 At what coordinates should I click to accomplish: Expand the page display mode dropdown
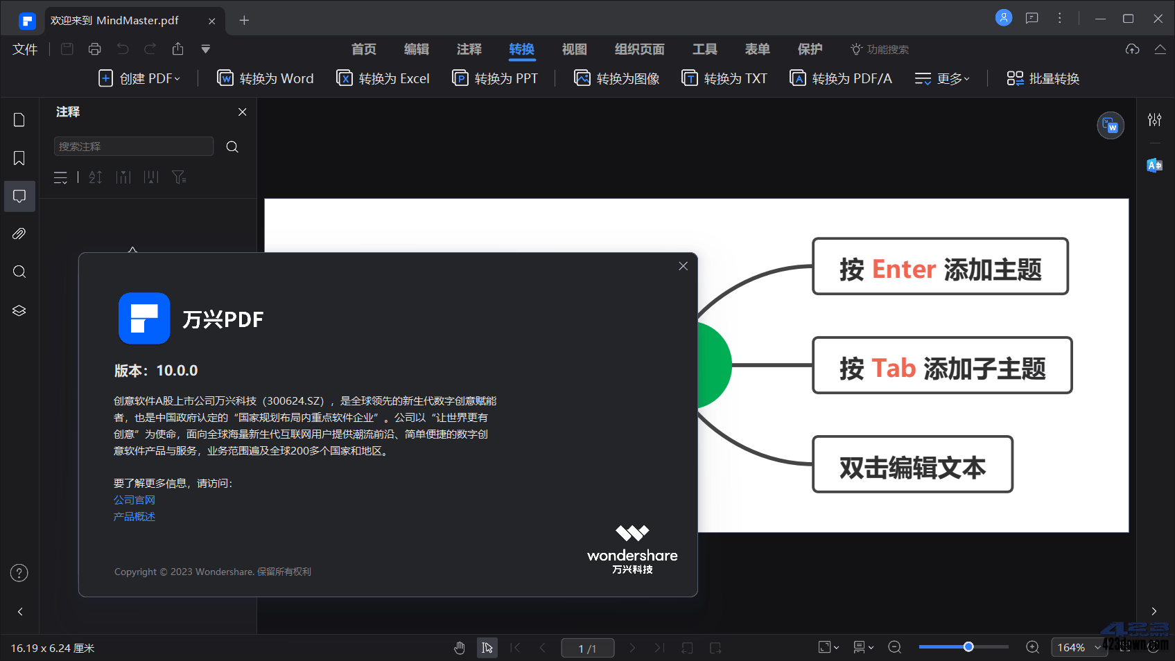click(862, 646)
